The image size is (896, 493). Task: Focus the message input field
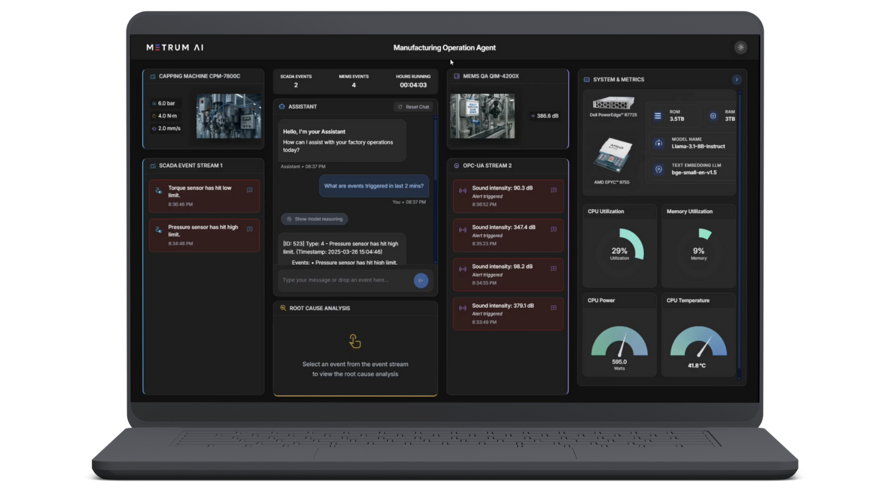click(346, 280)
